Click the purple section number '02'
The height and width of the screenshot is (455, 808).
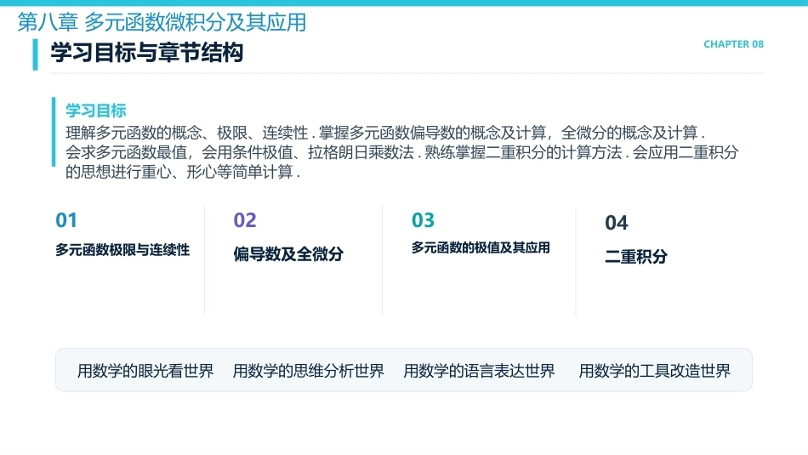(x=245, y=220)
